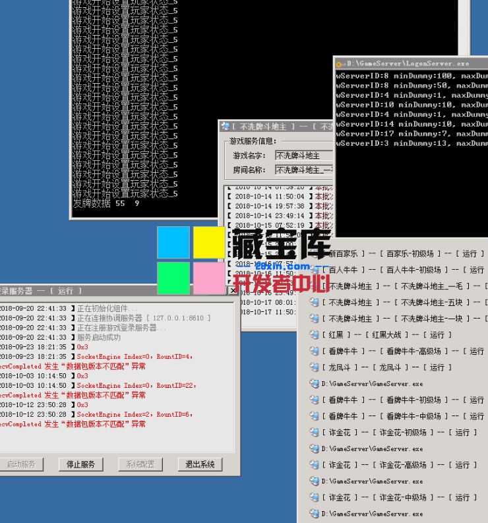
Task: Click the yellow color square in logo
Action: click(209, 243)
